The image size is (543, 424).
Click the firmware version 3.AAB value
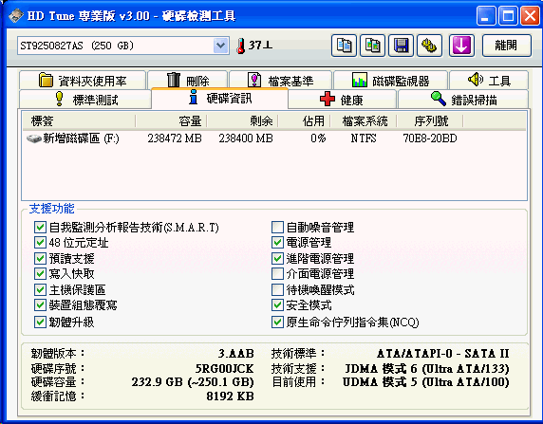point(235,354)
